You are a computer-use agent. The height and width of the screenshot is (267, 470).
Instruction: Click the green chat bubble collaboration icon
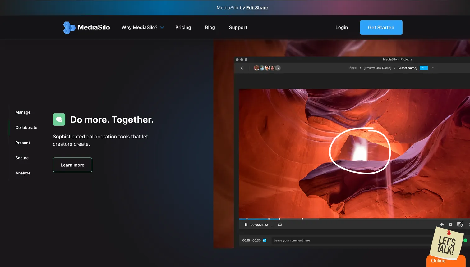[x=59, y=119]
